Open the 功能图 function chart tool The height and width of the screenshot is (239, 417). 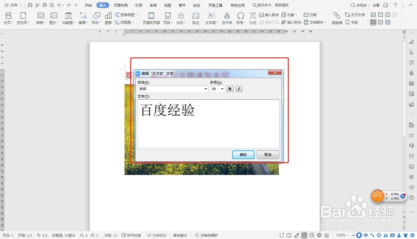[x=68, y=18]
